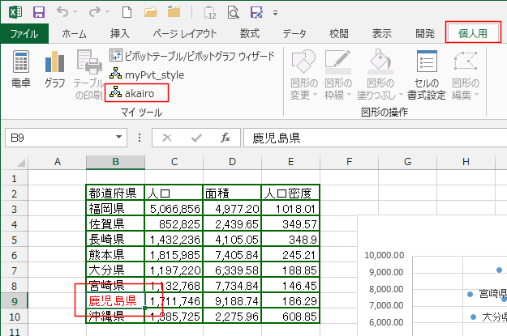Click the グラフ chart icon
The height and width of the screenshot is (336, 507).
coord(55,70)
